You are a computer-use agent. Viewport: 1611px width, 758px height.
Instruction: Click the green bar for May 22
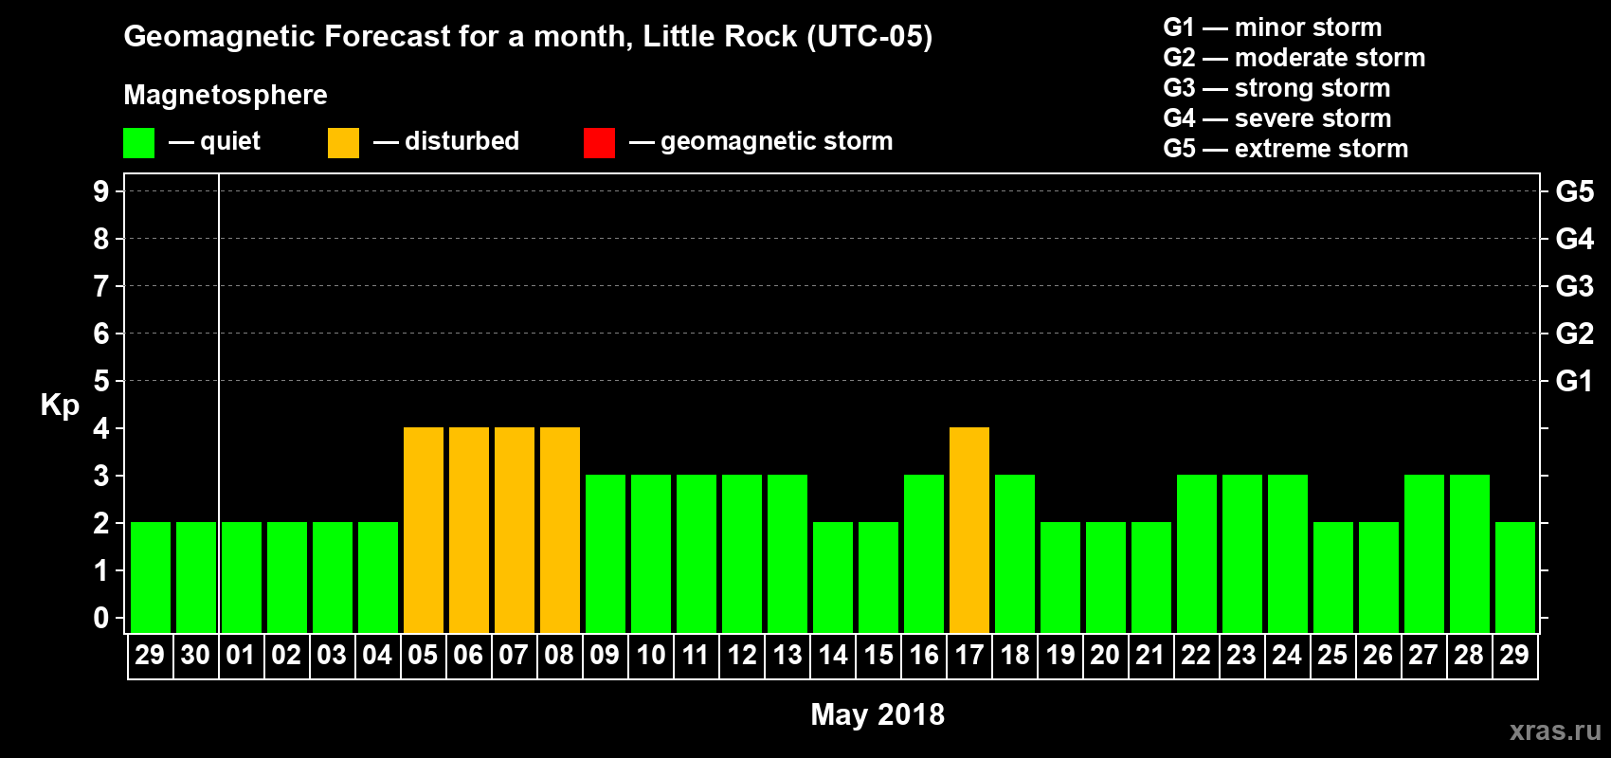[x=1197, y=553]
